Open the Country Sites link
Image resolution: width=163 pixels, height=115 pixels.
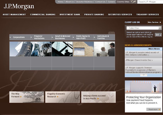123,2
